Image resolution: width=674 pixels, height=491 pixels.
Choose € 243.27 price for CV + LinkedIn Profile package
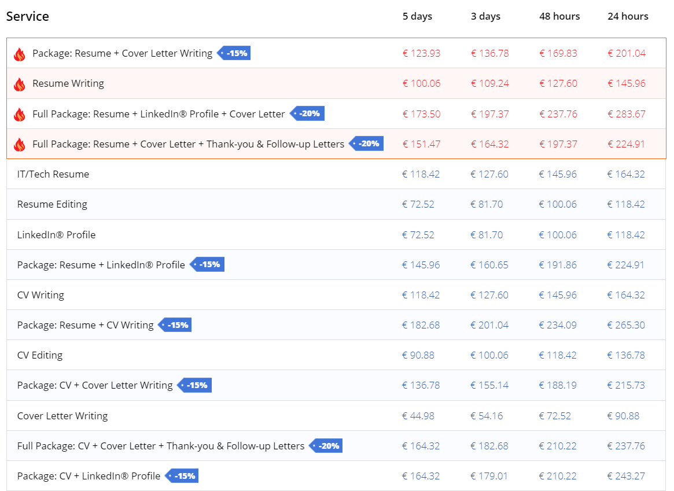click(x=626, y=476)
